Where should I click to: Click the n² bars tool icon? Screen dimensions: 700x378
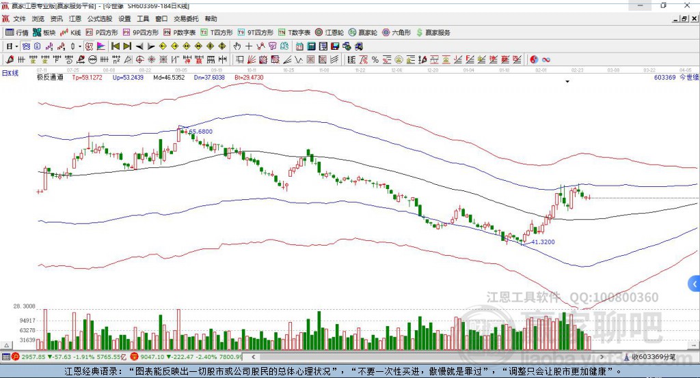[116, 60]
